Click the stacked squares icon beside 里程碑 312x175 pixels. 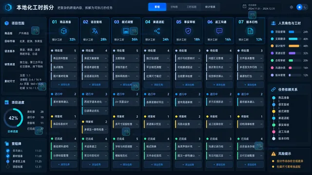click(6, 143)
